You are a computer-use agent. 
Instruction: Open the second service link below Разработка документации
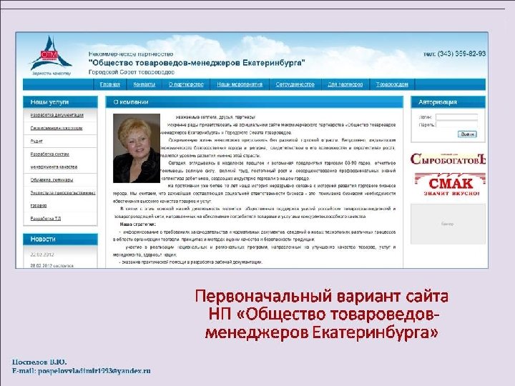57,129
